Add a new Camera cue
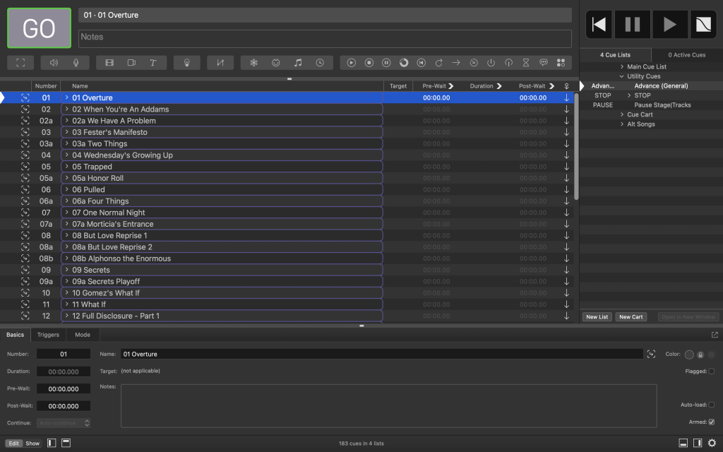723x452 pixels. 131,63
